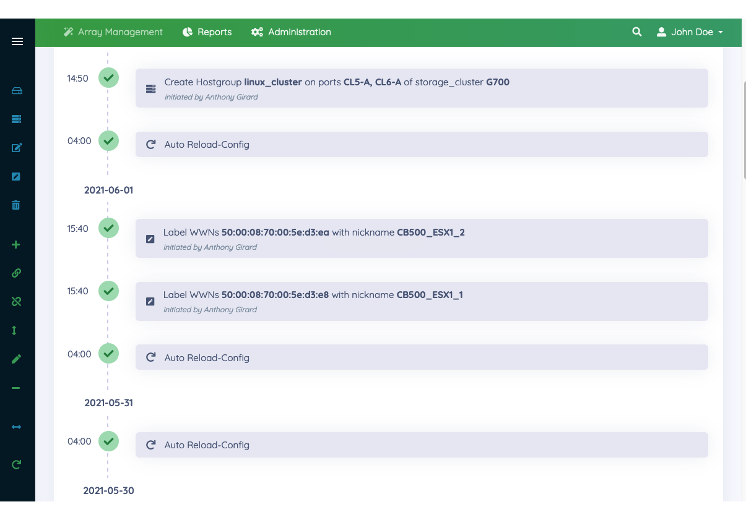Click the 2021-05-30 date marker

(109, 491)
